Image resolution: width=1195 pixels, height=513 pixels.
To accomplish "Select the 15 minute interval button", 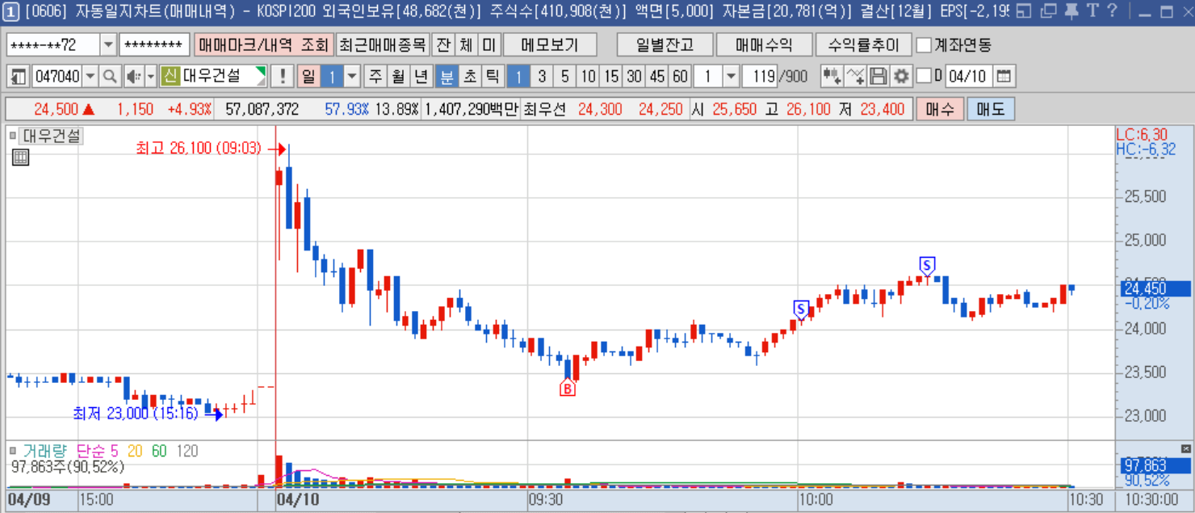I will (x=611, y=77).
